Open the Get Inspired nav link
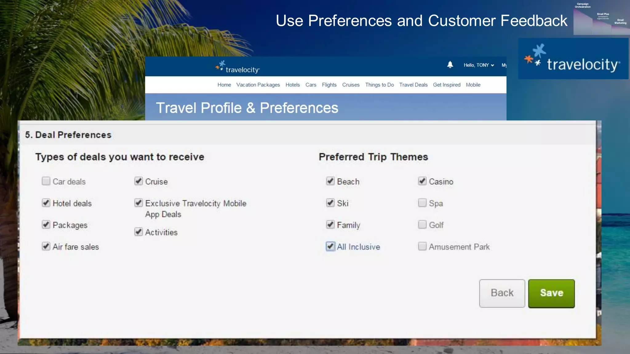Image resolution: width=630 pixels, height=354 pixels. point(446,85)
